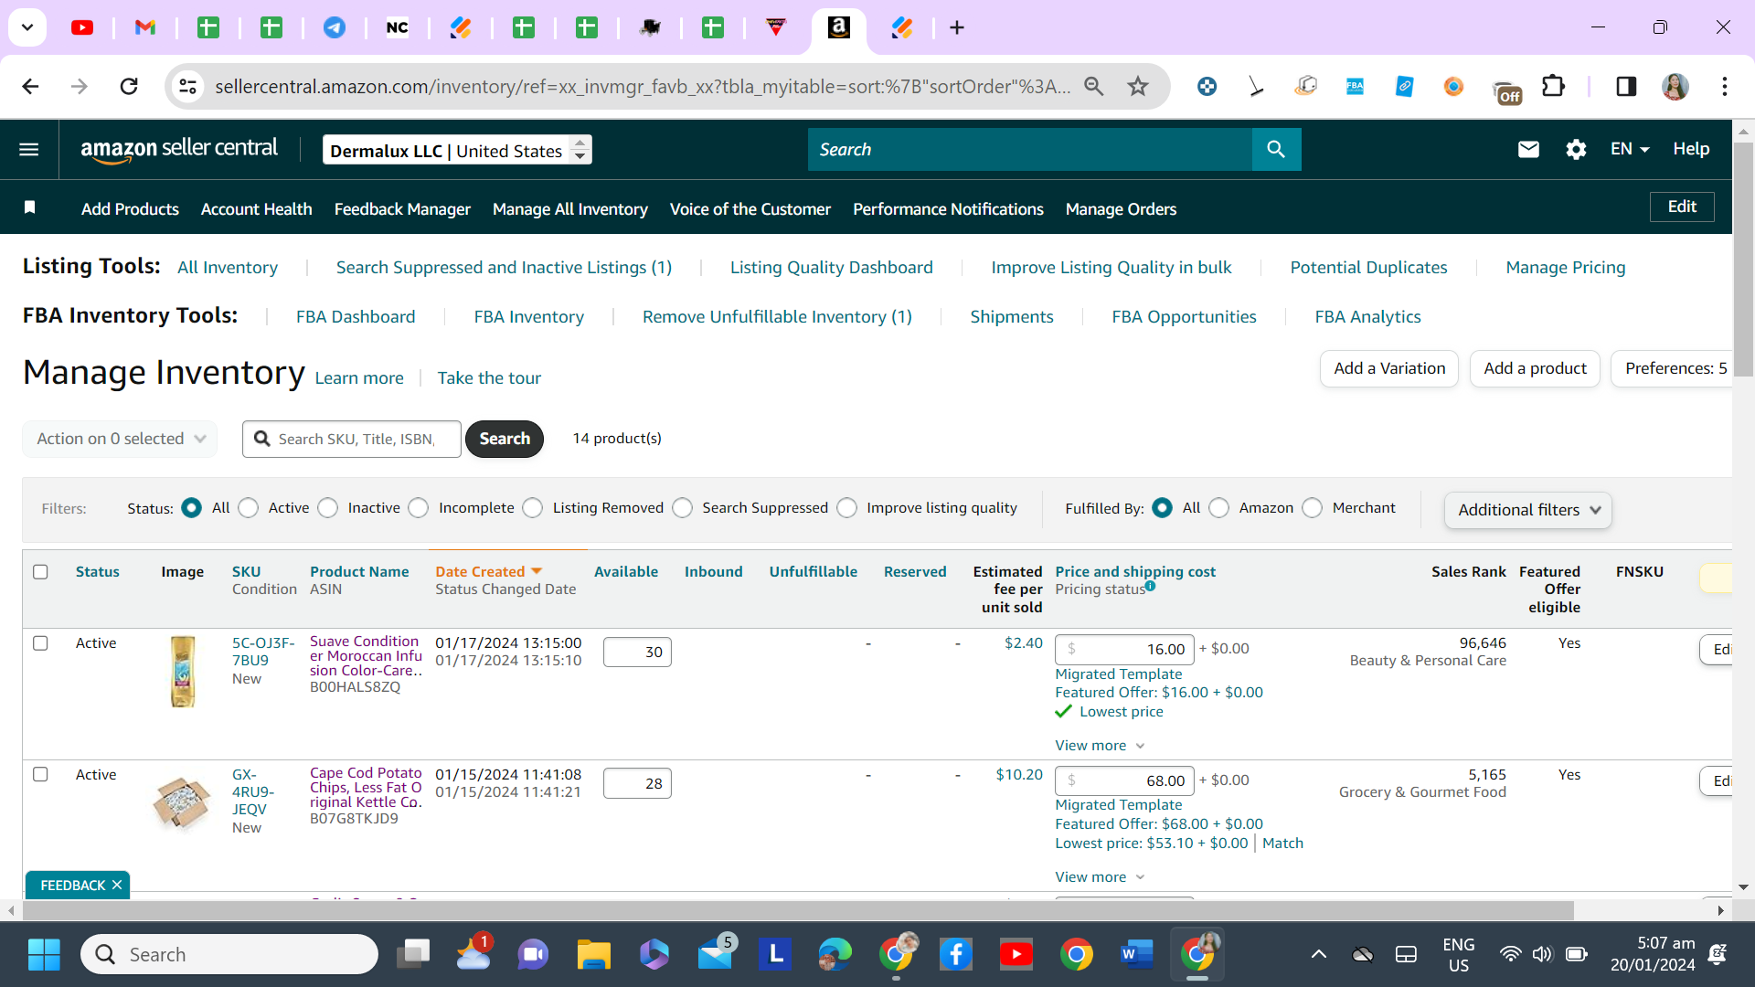
Task: Bookmark this page with the star icon
Action: 1138,86
